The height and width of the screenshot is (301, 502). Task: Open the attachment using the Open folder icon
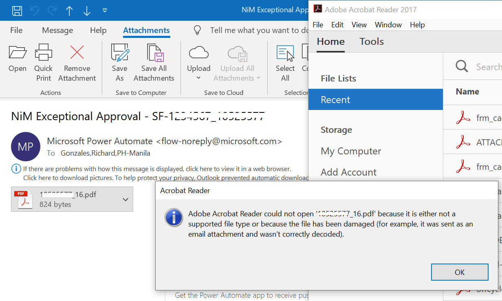coord(17,58)
